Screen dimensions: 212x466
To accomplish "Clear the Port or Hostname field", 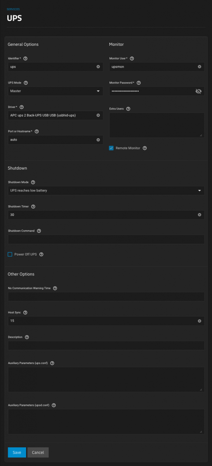I will pos(98,140).
